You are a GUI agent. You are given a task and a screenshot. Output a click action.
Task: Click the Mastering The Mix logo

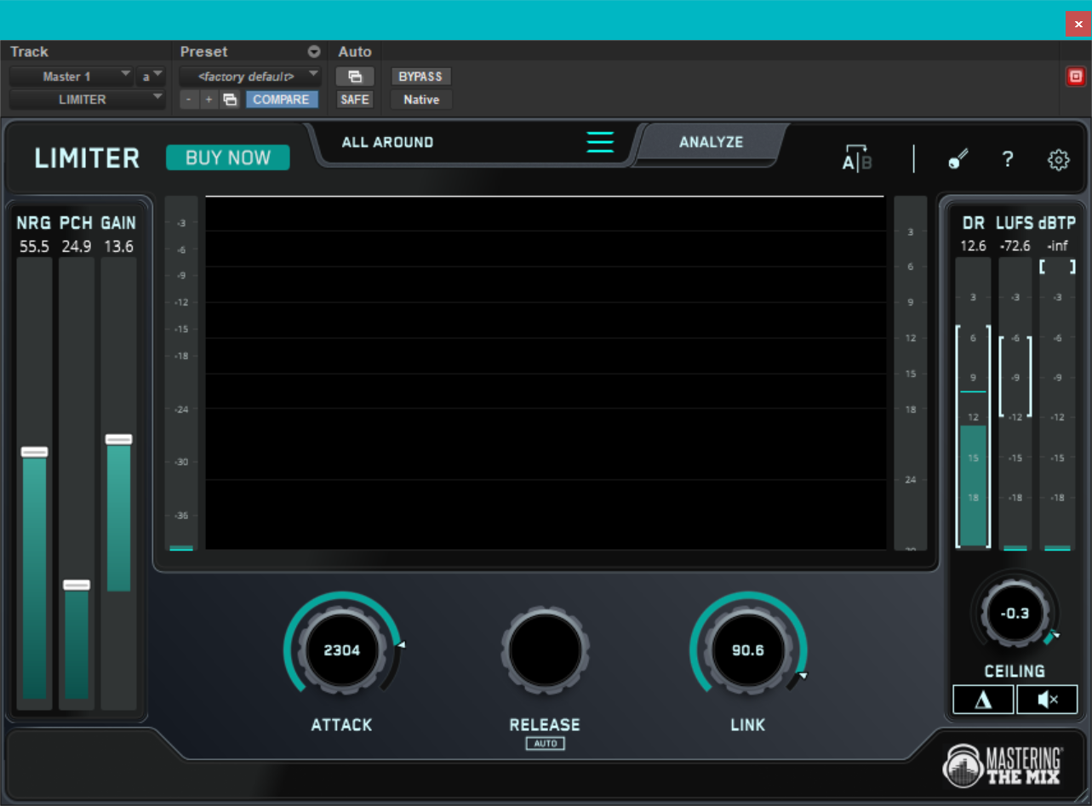click(x=1003, y=765)
